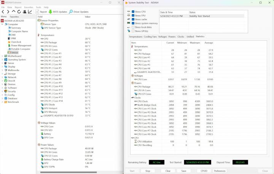Select Summary in the Computer tree
Viewport: 274px width, 174px height.
click(16, 28)
